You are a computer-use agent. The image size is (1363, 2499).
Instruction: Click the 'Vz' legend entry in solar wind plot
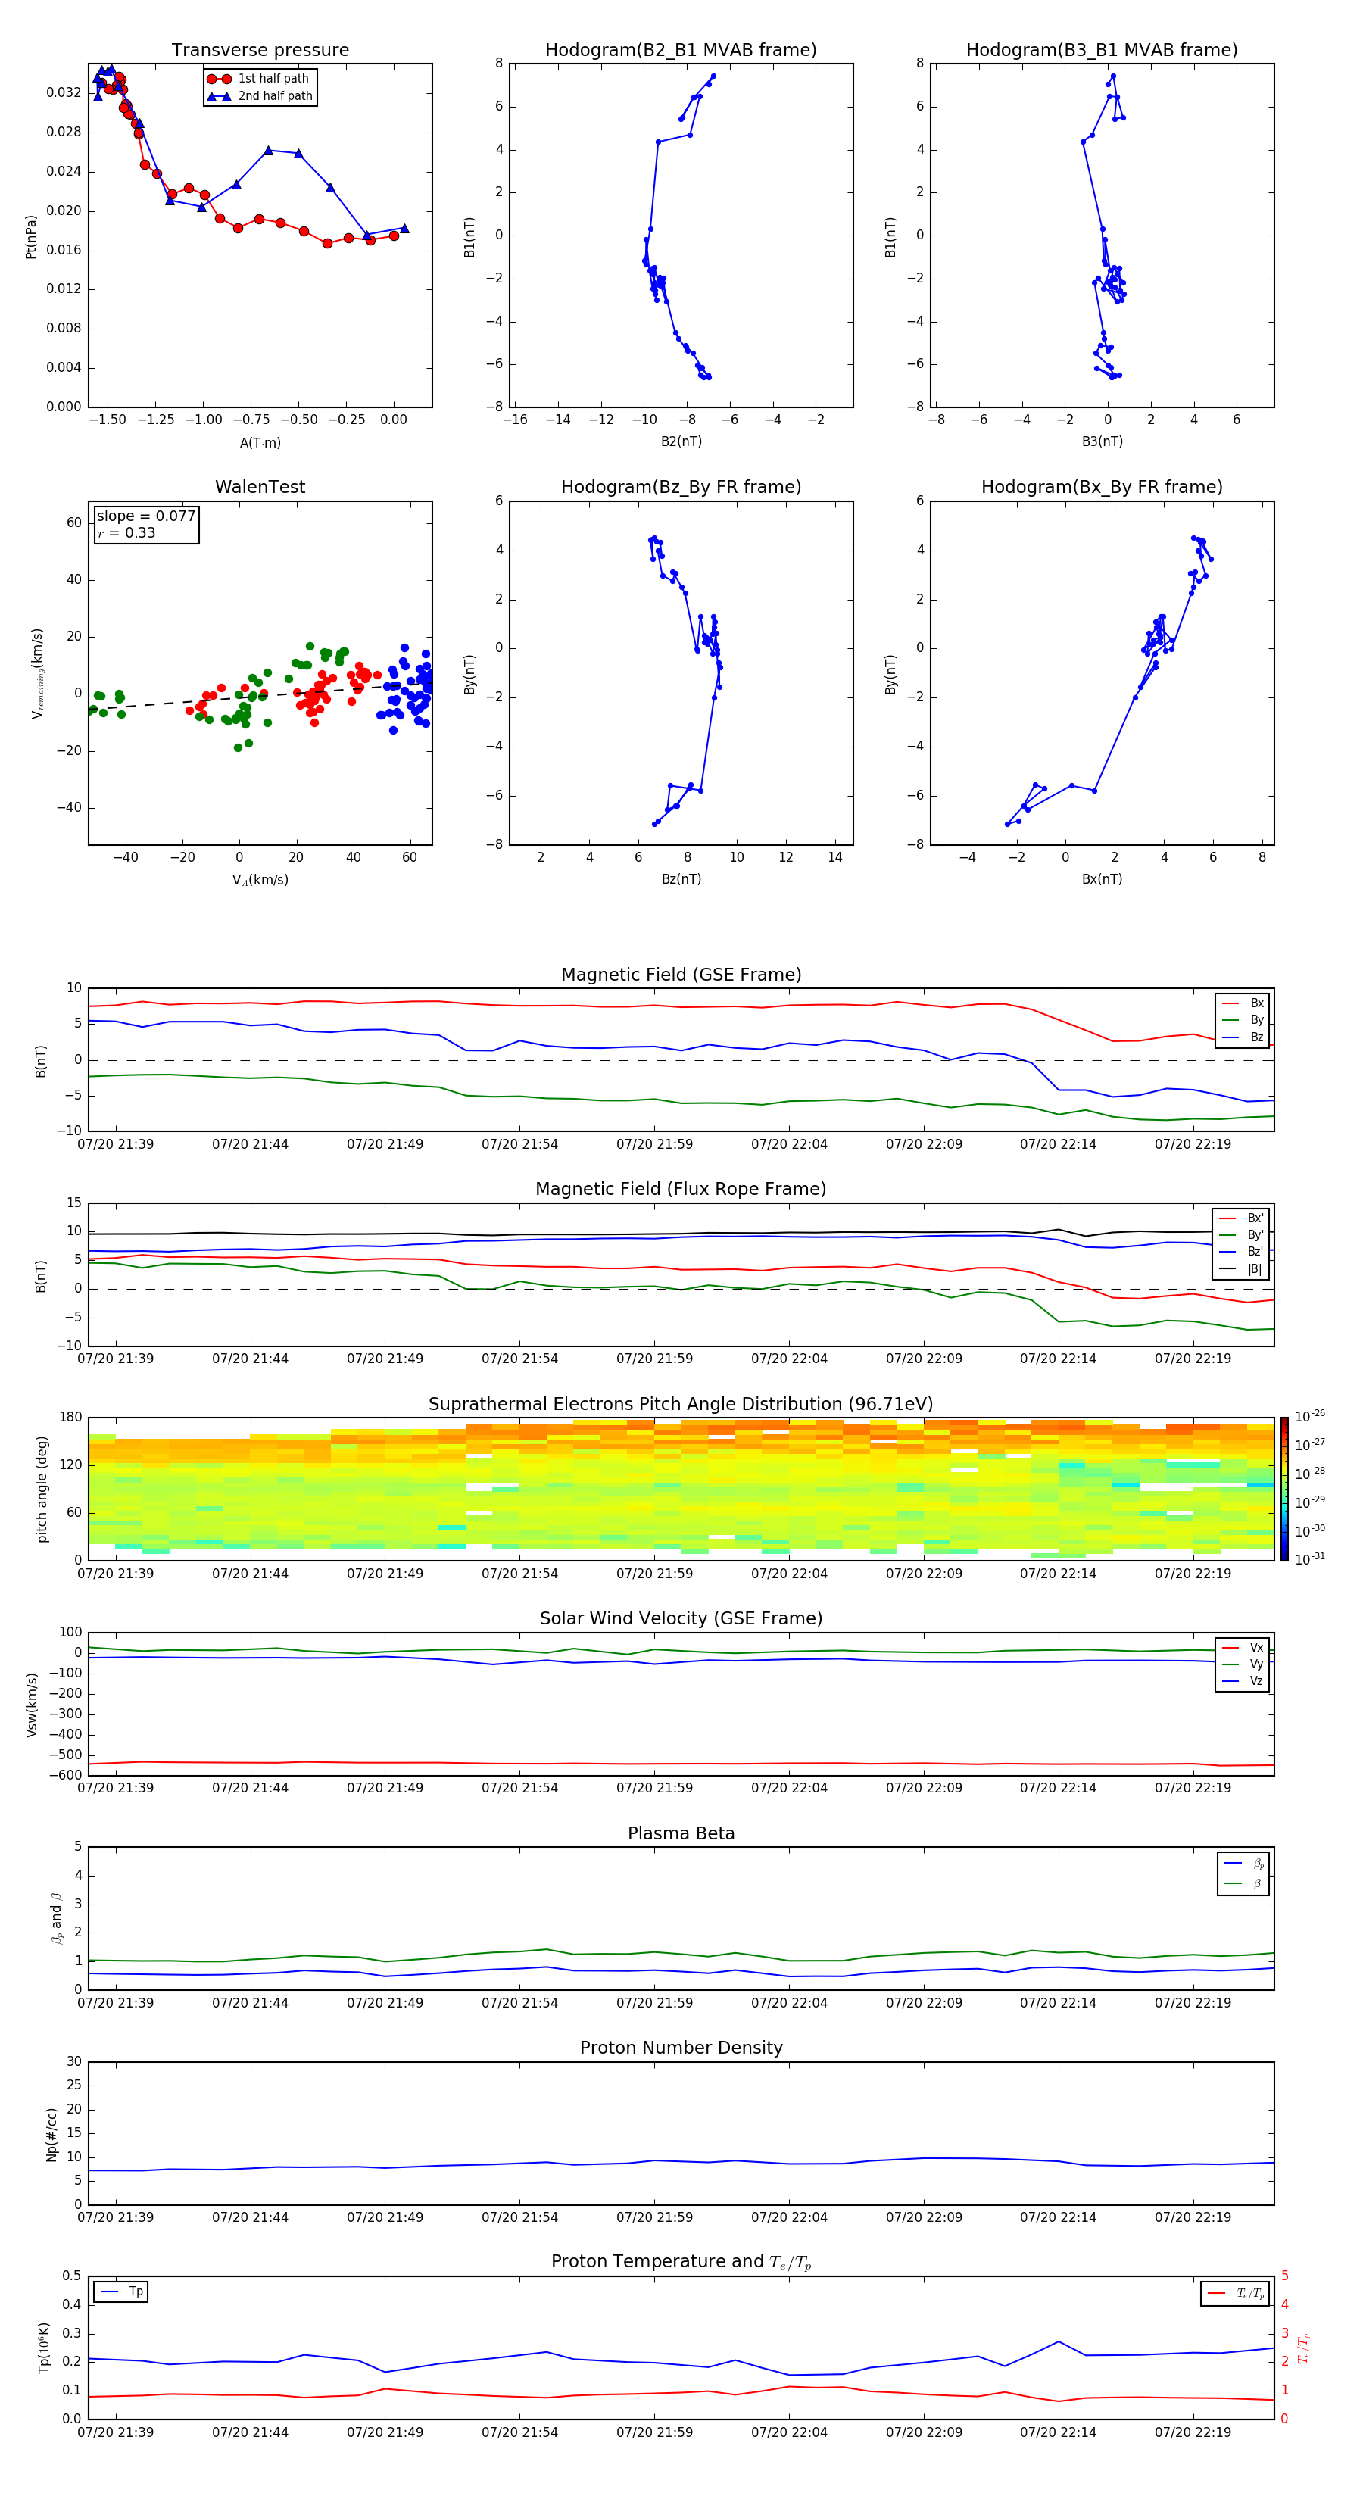click(x=1243, y=1681)
